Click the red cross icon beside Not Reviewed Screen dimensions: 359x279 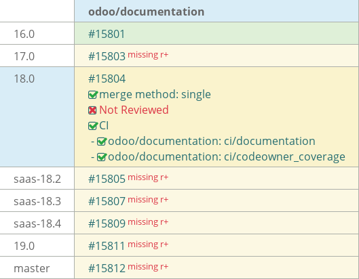tap(92, 110)
